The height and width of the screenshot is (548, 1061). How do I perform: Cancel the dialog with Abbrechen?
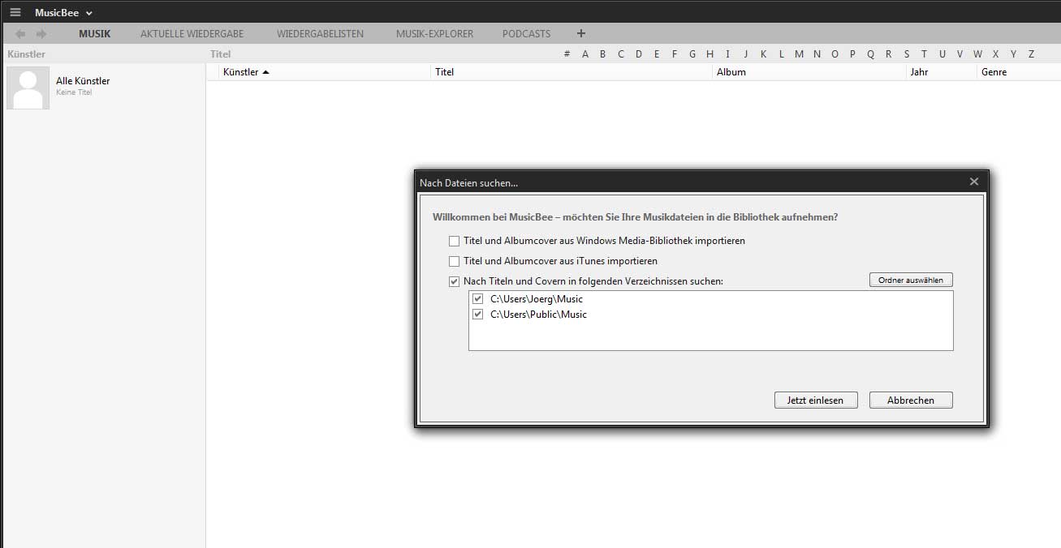[x=911, y=400]
